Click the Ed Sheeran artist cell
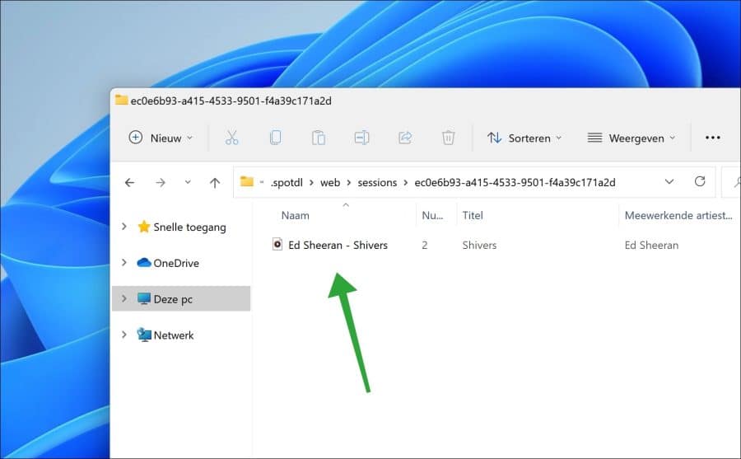Image resolution: width=741 pixels, height=459 pixels. 651,245
